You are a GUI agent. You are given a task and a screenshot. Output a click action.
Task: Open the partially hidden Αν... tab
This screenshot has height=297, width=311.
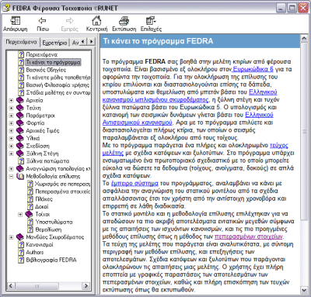tap(75, 43)
